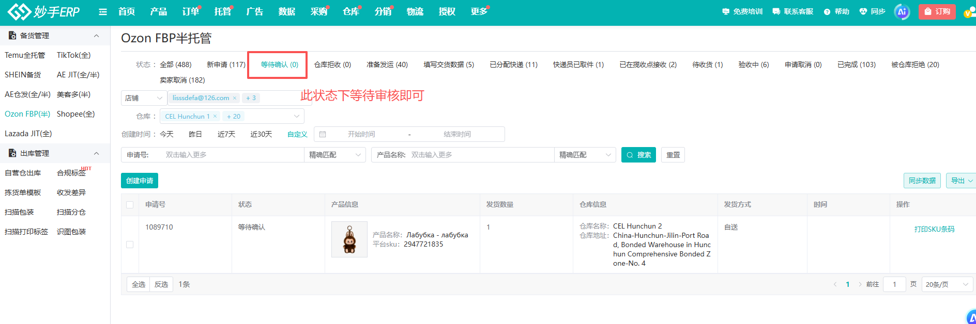Viewport: 976px width, 324px height.
Task: Open TikTok(全) in sidebar
Action: click(x=74, y=55)
